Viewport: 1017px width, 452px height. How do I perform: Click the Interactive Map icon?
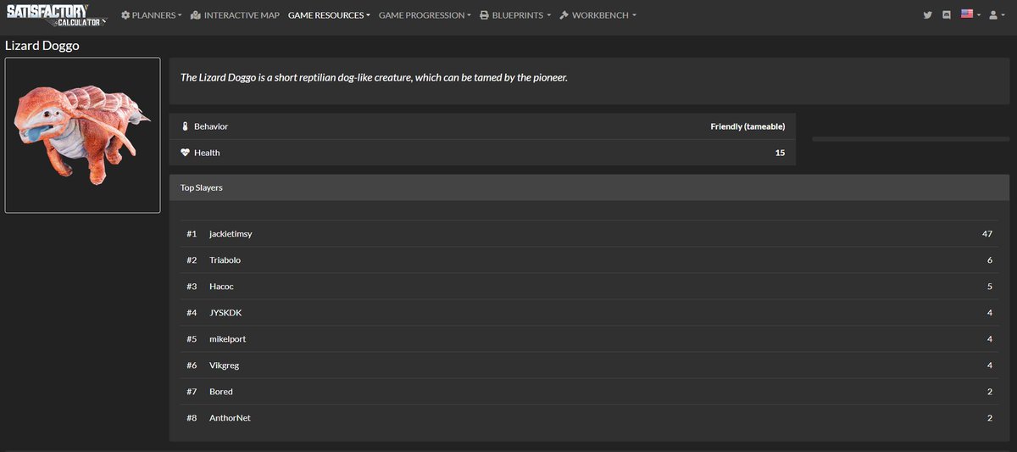coord(196,15)
